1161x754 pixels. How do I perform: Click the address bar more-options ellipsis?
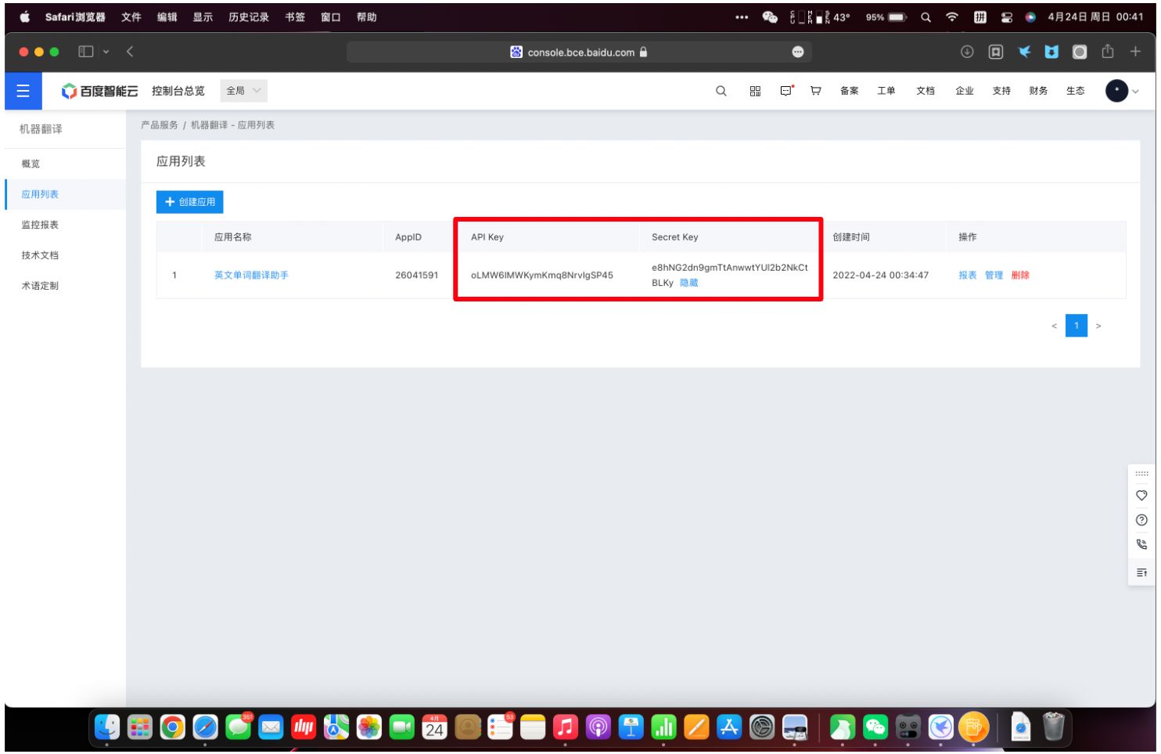click(798, 52)
